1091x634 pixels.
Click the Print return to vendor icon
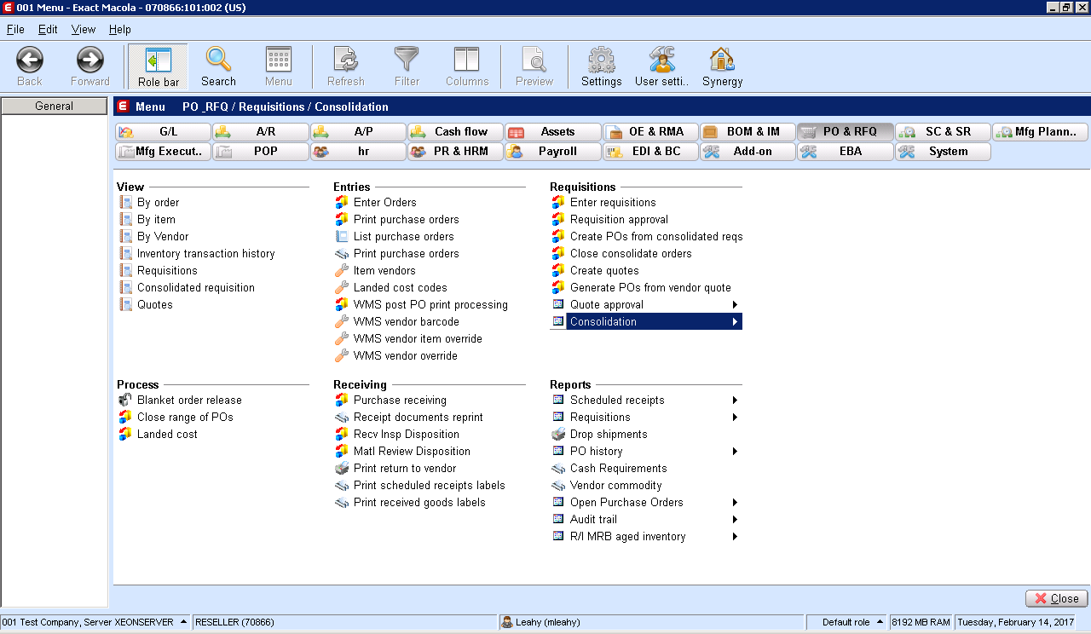(x=342, y=468)
